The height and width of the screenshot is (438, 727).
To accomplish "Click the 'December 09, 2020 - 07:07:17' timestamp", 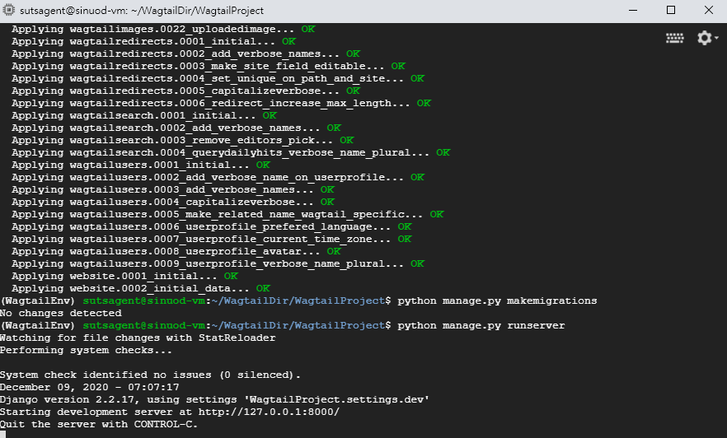I will coord(90,387).
